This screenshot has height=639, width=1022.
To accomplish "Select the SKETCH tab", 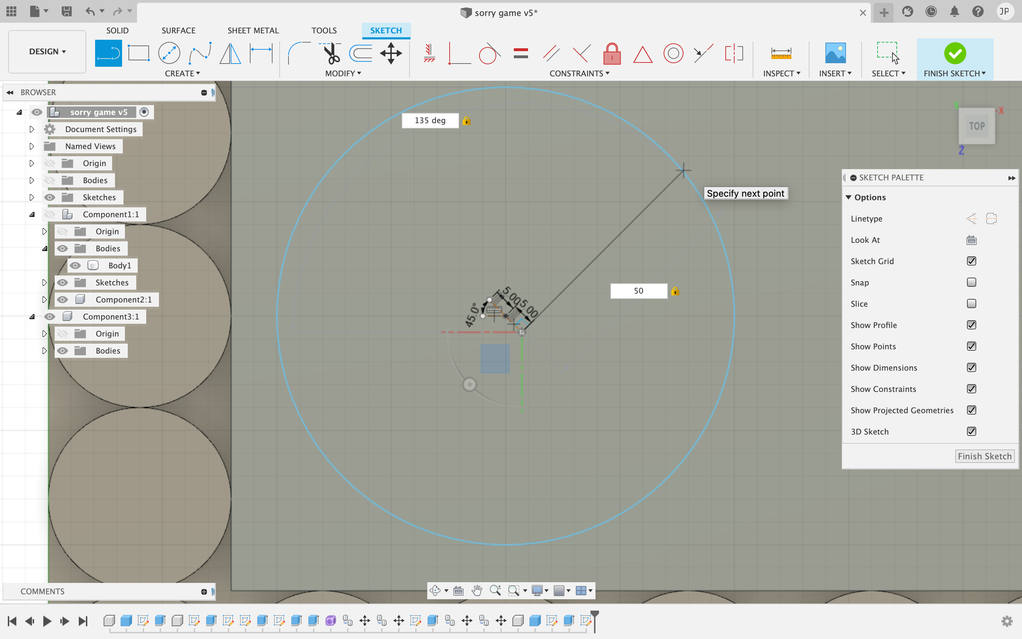I will 386,31.
